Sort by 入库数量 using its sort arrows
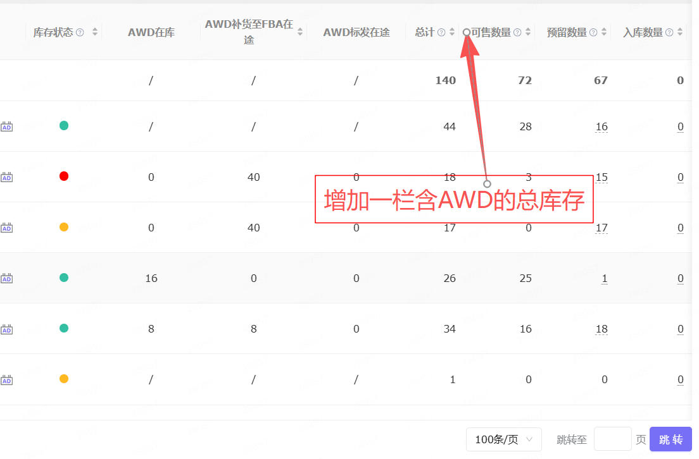 pyautogui.click(x=680, y=32)
